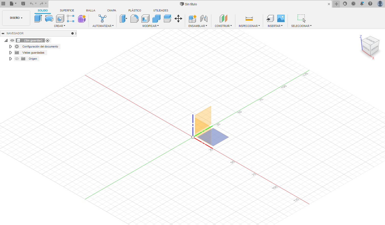Redo the last undone action

[x=42, y=4]
